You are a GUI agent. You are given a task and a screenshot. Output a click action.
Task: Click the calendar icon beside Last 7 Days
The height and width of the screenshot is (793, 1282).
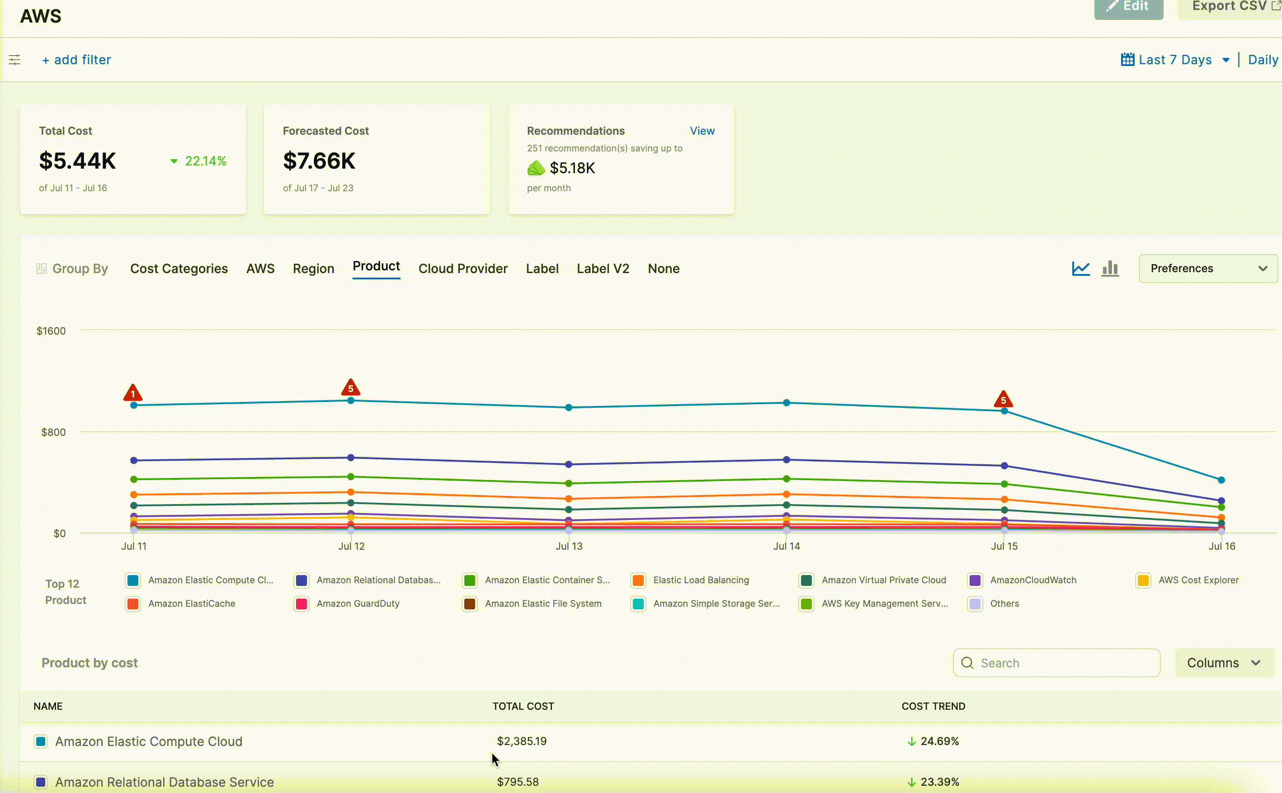[x=1127, y=60]
